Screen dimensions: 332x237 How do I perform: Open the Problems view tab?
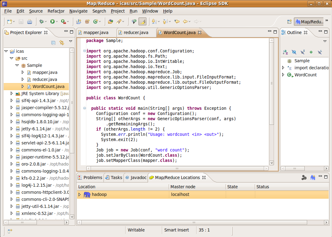(90, 178)
